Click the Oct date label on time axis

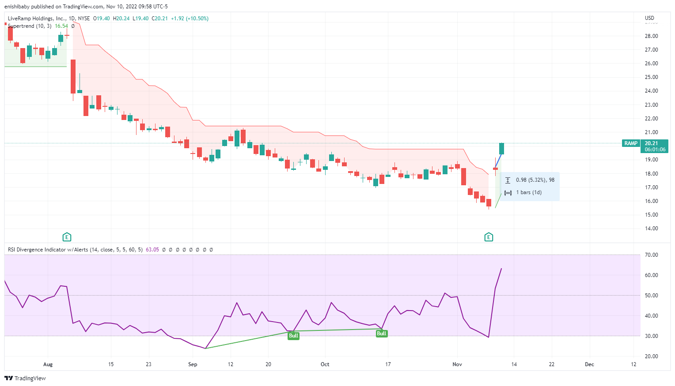click(x=325, y=364)
